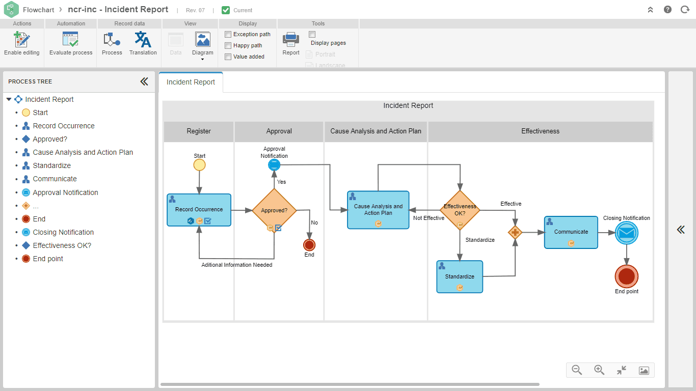Click the Cause Analysis and Action Plan lane header
The image size is (696, 391).
[x=376, y=131]
